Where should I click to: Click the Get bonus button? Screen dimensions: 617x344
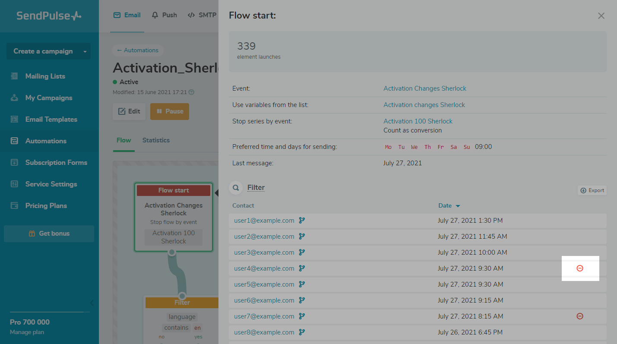pyautogui.click(x=49, y=234)
